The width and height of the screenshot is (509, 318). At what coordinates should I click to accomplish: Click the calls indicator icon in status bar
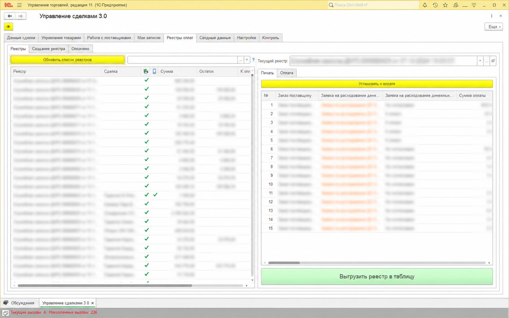[x=5, y=313]
